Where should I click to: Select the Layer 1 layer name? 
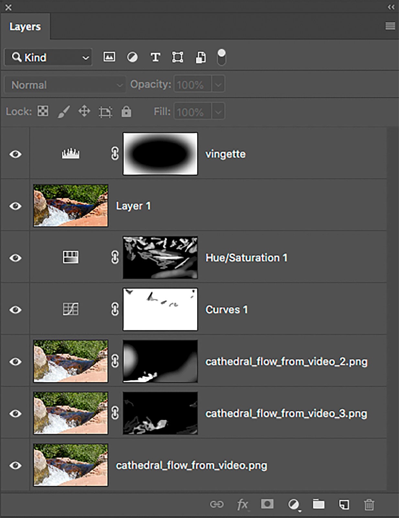click(133, 206)
